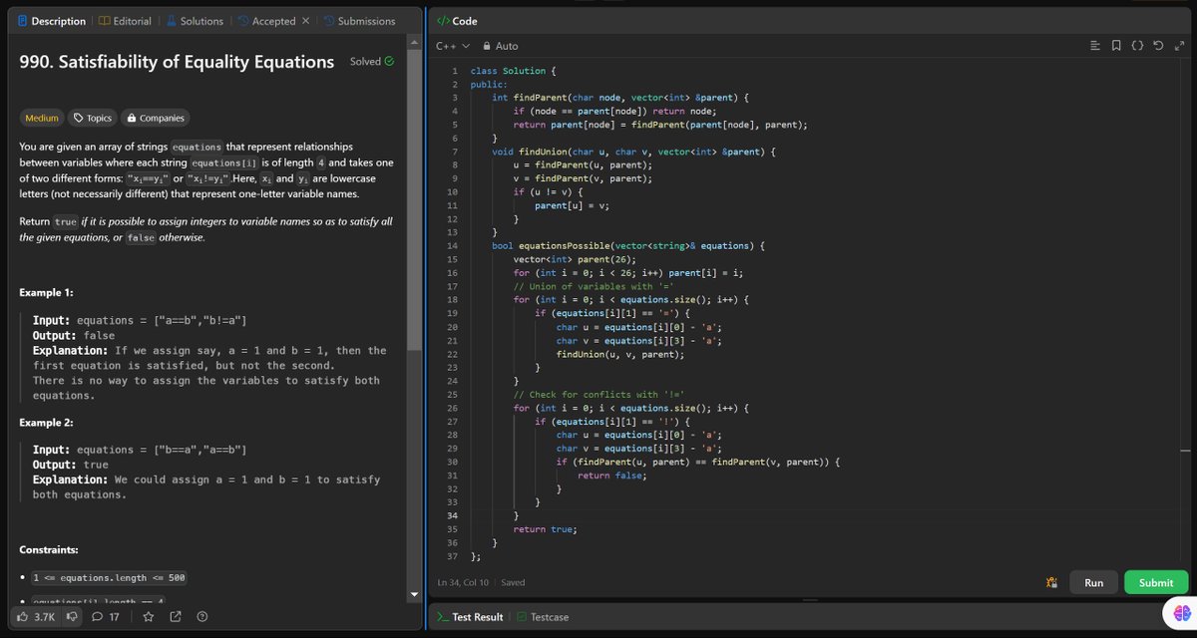Click the 'findUnion(u, v, parent);' call line
Viewport: 1197px width, 638px height.
tap(620, 354)
